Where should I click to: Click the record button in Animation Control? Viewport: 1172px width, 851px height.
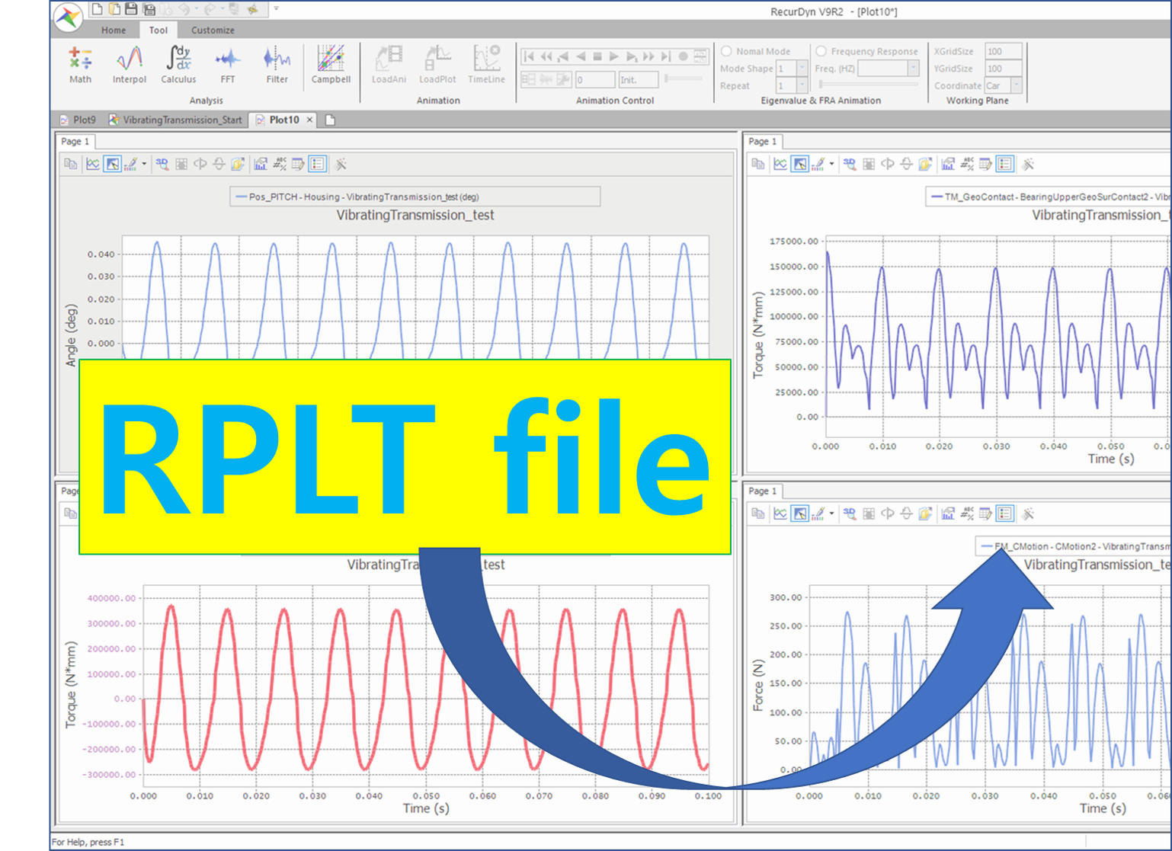(x=684, y=56)
